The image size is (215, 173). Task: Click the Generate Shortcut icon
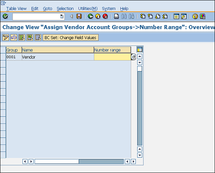184,16
